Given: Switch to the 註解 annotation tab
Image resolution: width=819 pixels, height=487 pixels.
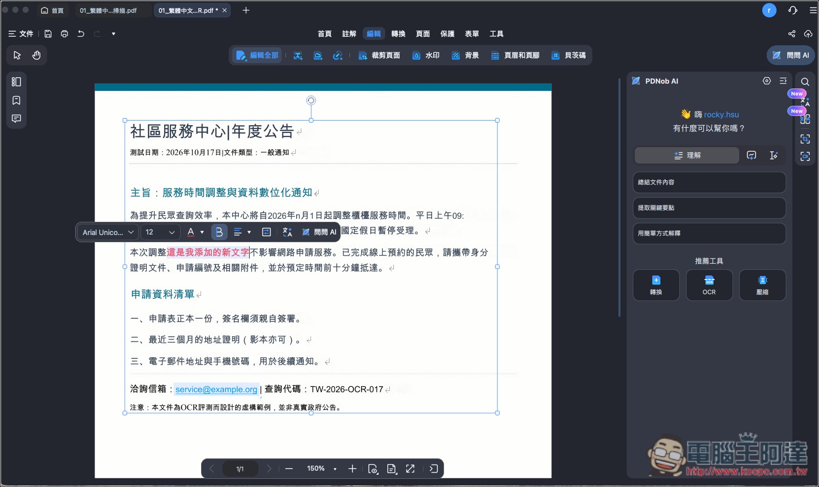Looking at the screenshot, I should [x=349, y=34].
